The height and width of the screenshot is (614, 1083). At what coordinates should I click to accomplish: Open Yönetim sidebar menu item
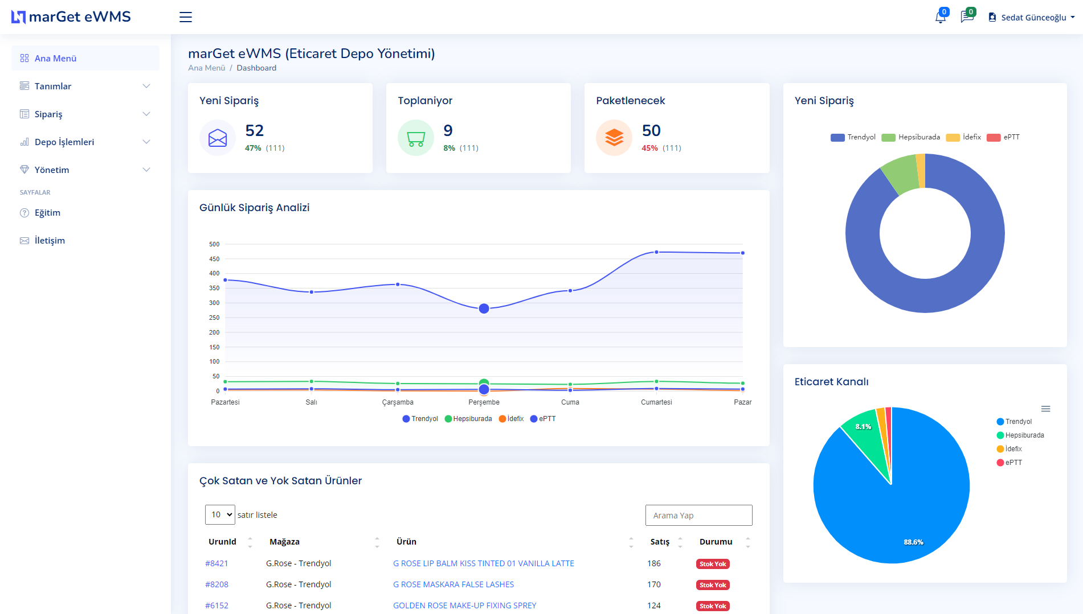(85, 170)
